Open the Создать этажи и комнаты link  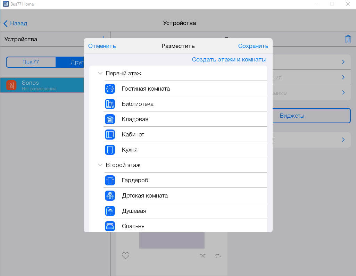[x=229, y=59]
